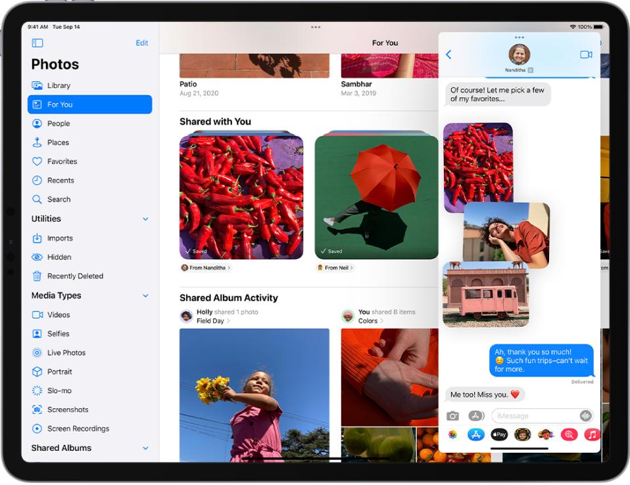Go back to the Messages conversation list

coord(448,55)
